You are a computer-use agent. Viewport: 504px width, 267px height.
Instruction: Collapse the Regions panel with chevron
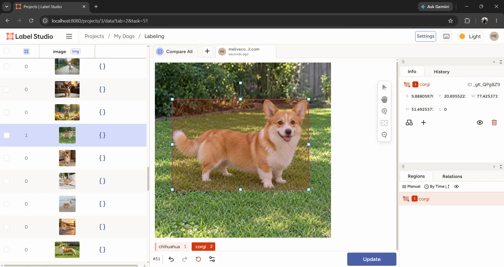point(494,166)
